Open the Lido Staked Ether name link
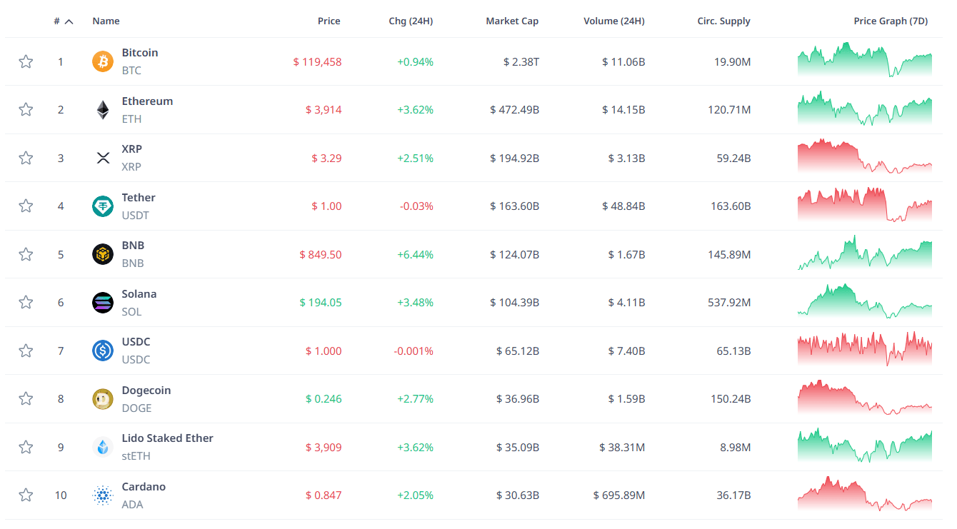 point(168,438)
